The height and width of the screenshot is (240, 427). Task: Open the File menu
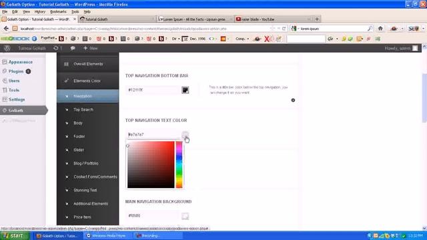pyautogui.click(x=5, y=12)
